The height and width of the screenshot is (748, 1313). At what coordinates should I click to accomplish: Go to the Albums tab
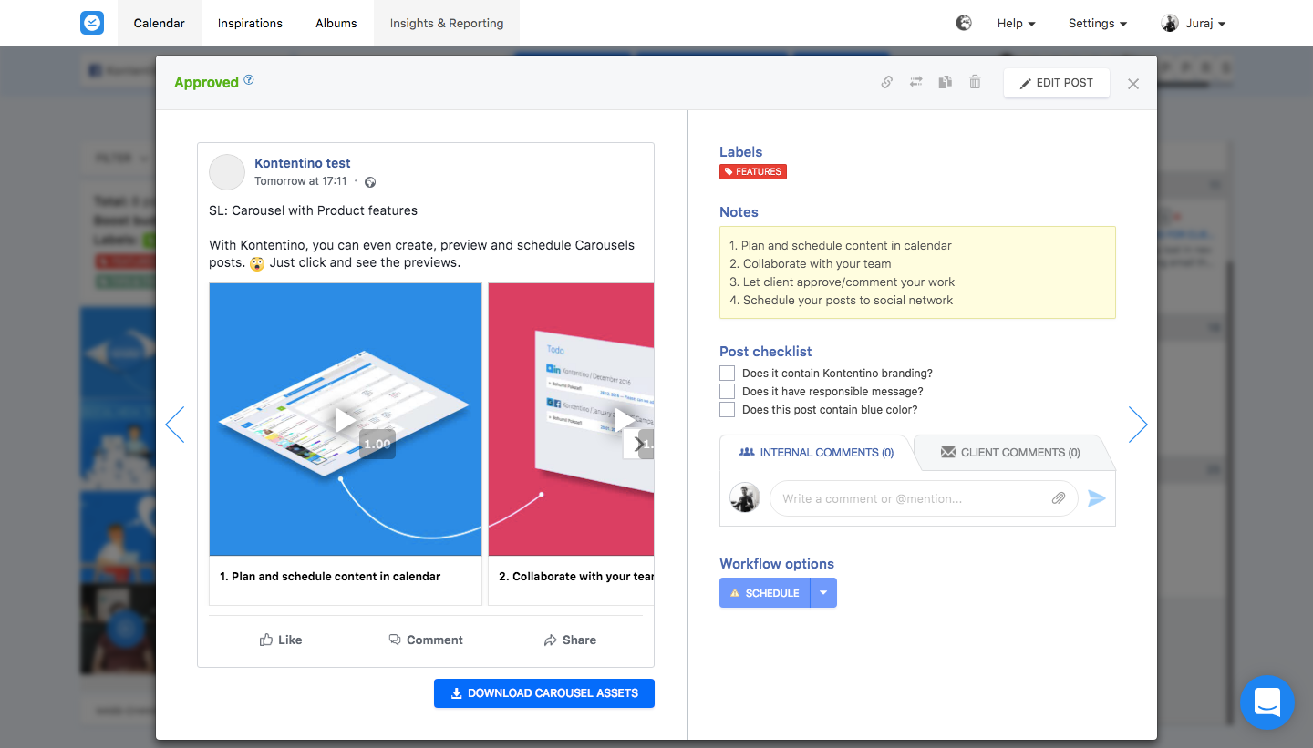tap(336, 23)
